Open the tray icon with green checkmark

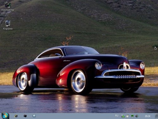tap(123, 116)
